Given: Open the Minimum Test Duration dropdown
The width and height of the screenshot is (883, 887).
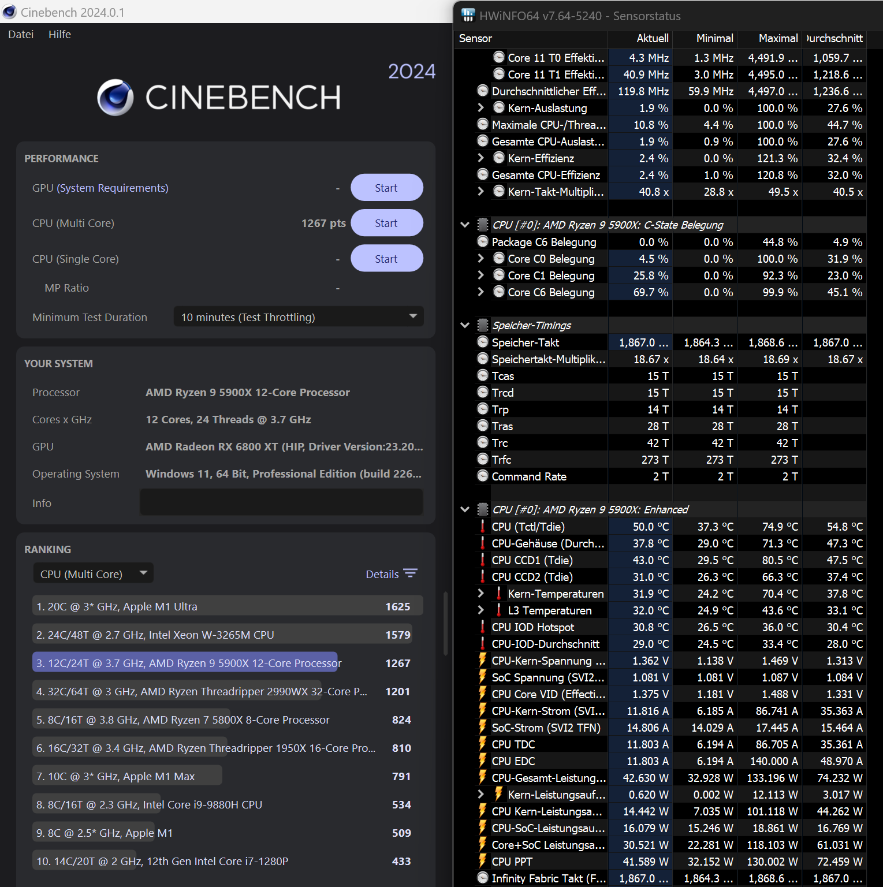Looking at the screenshot, I should 299,316.
